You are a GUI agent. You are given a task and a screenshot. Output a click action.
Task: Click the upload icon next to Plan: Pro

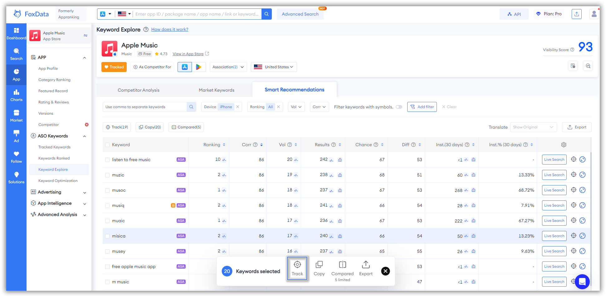pos(576,14)
